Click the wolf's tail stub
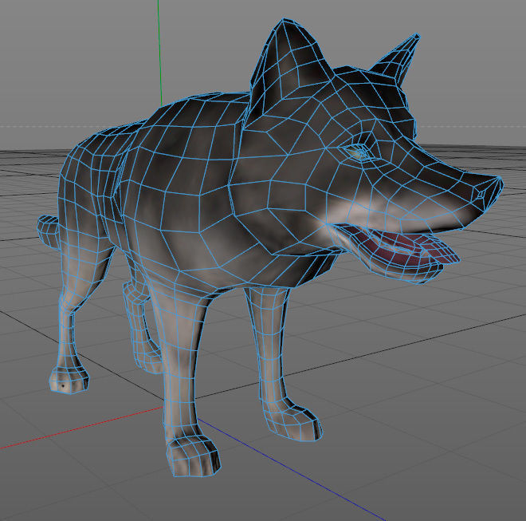 click(49, 233)
